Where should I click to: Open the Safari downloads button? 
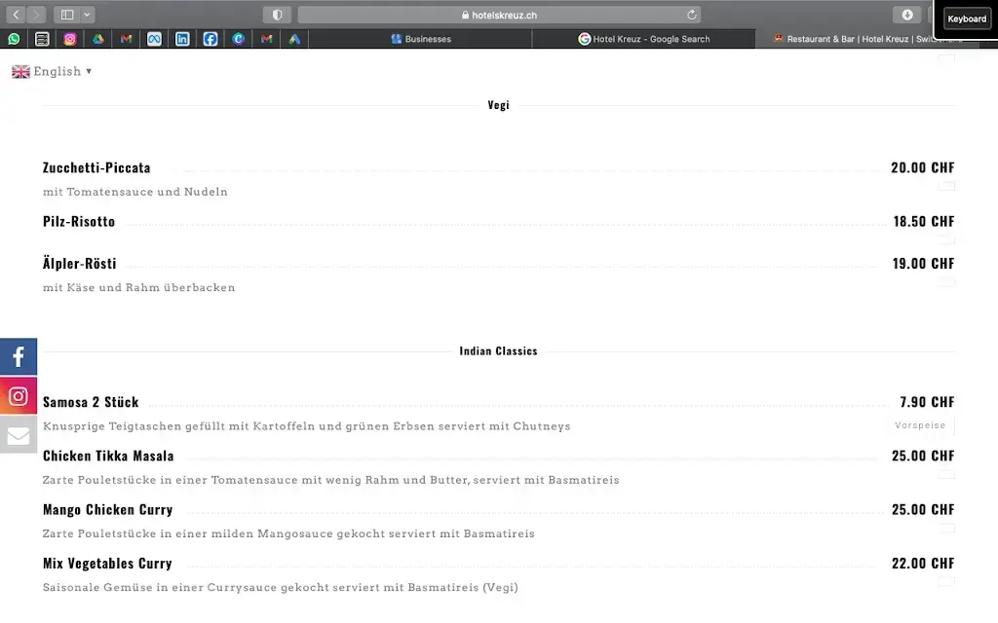(907, 15)
